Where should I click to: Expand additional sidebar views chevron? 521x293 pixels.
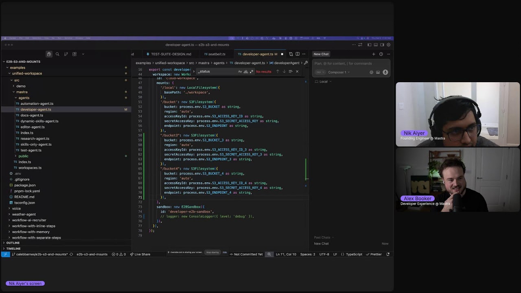(x=83, y=54)
